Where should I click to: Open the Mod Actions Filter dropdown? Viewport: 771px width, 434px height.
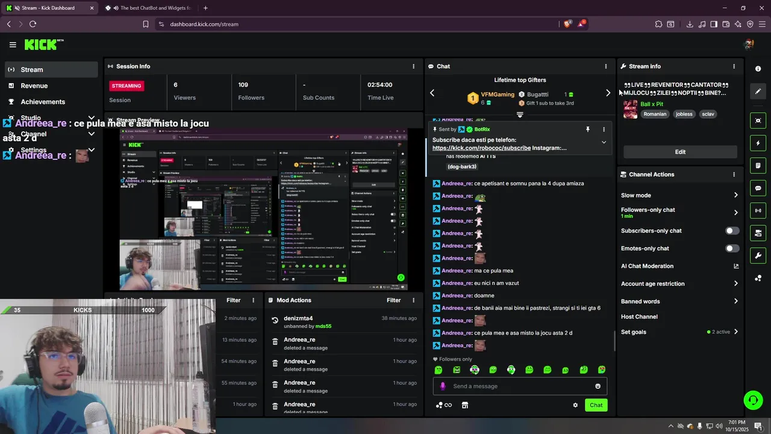[393, 300]
